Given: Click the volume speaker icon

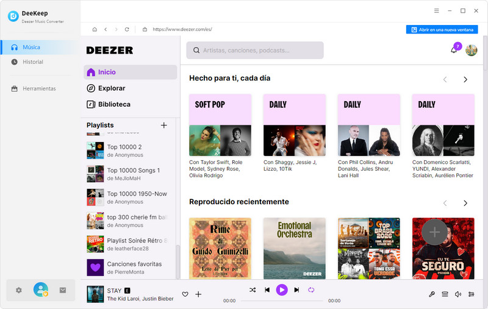Looking at the screenshot, I should click(458, 294).
